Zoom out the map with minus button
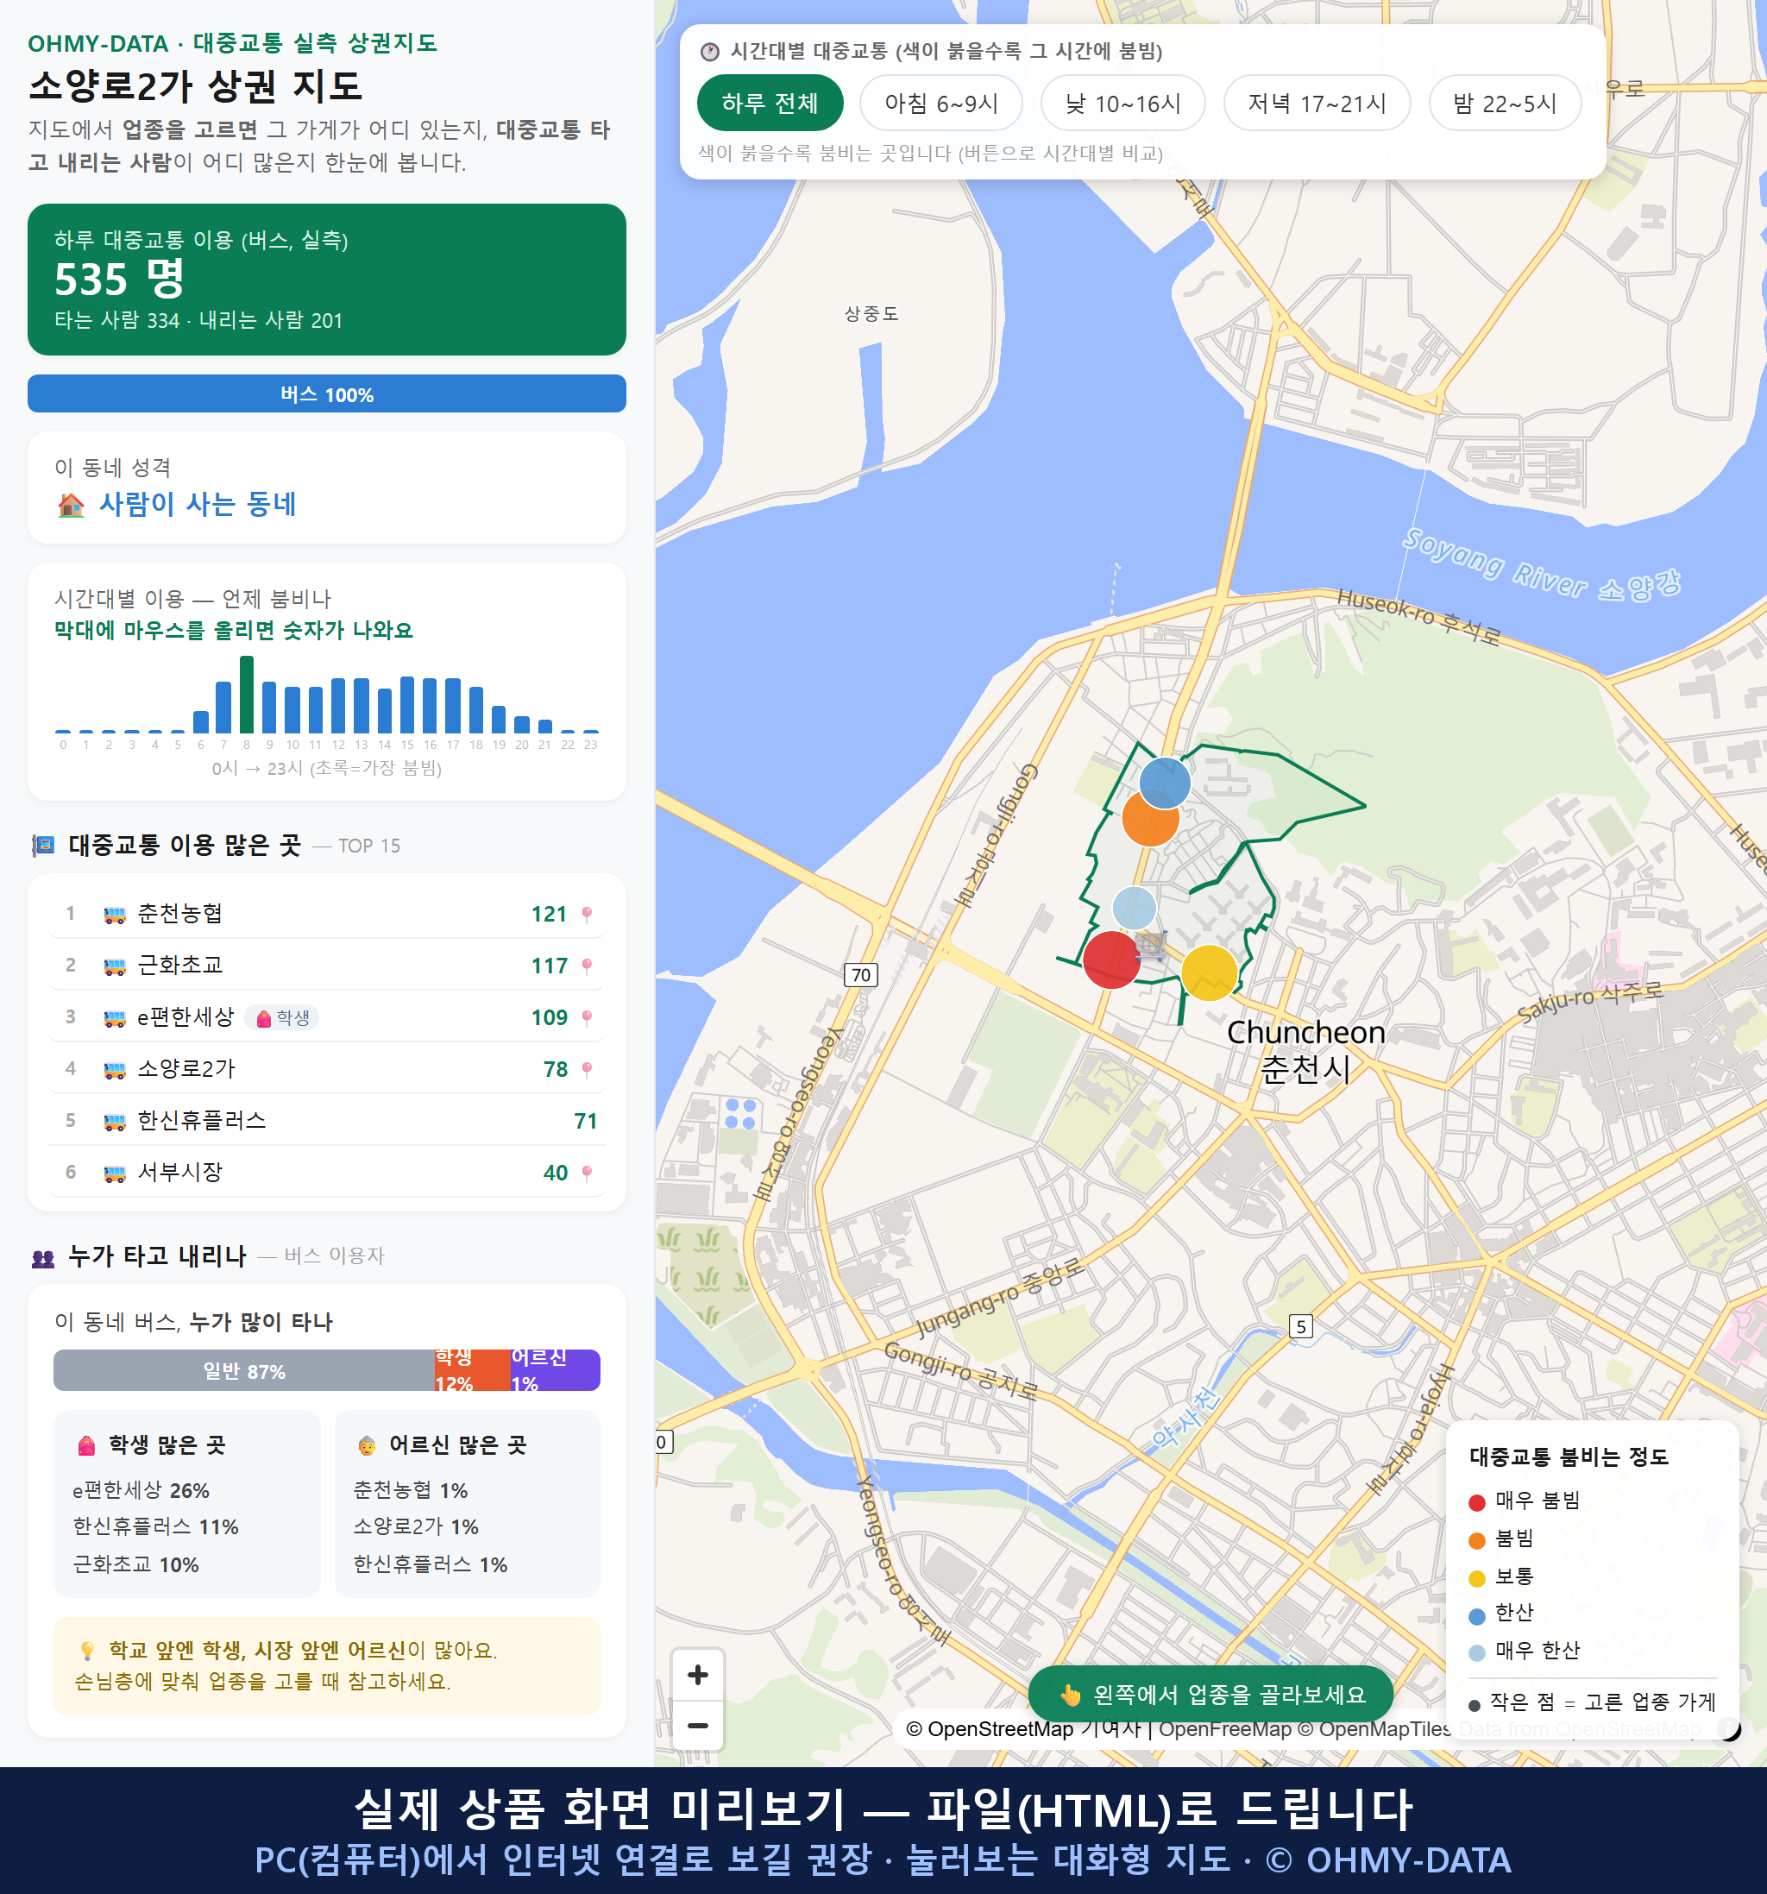Viewport: 1767px width, 1894px height. click(x=697, y=1726)
